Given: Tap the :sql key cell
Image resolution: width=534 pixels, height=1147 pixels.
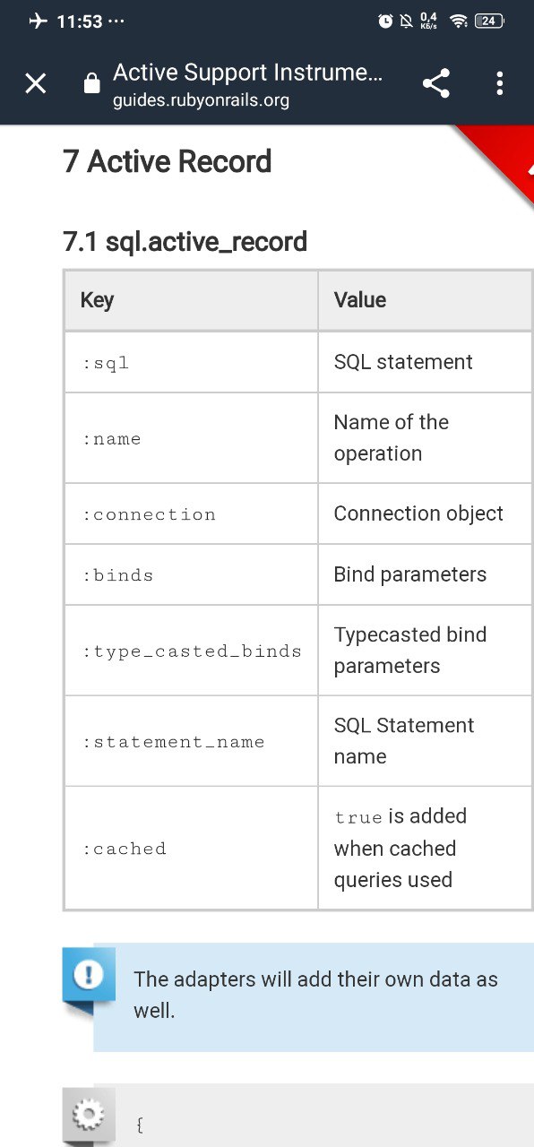Looking at the screenshot, I should [191, 363].
